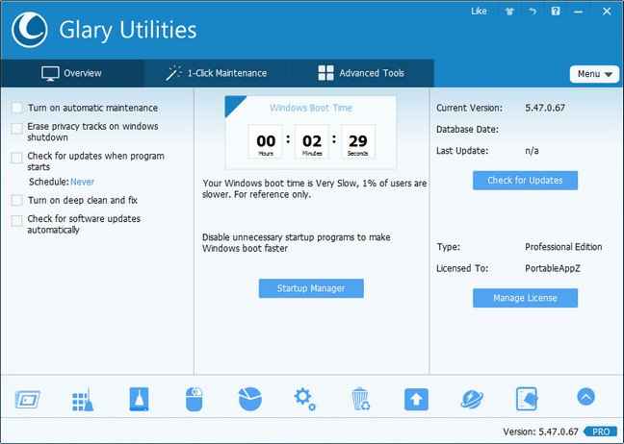Screen dimensions: 624x444
Task: Open the gears icon in bottom toolbar
Action: pos(305,399)
